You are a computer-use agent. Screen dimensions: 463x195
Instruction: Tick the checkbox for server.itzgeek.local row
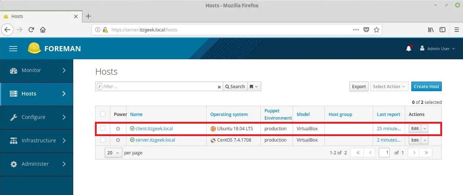pos(103,140)
